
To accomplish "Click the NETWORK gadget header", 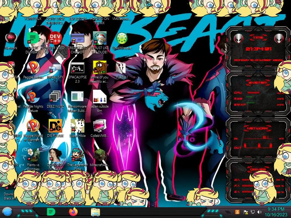I will point(257,128).
